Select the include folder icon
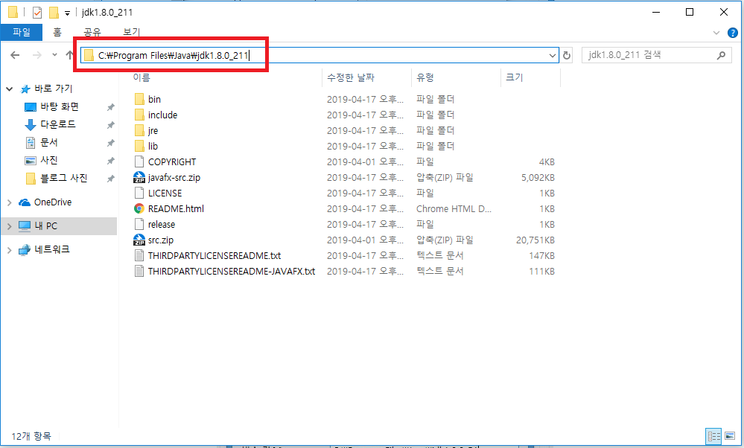The image size is (744, 448). click(x=139, y=115)
